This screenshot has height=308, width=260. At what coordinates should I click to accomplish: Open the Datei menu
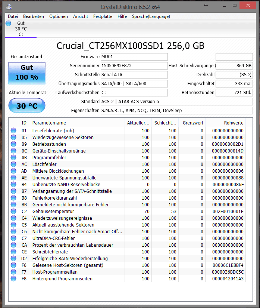click(13, 16)
